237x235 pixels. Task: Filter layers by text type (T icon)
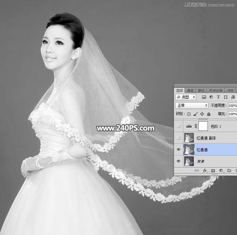218,97
